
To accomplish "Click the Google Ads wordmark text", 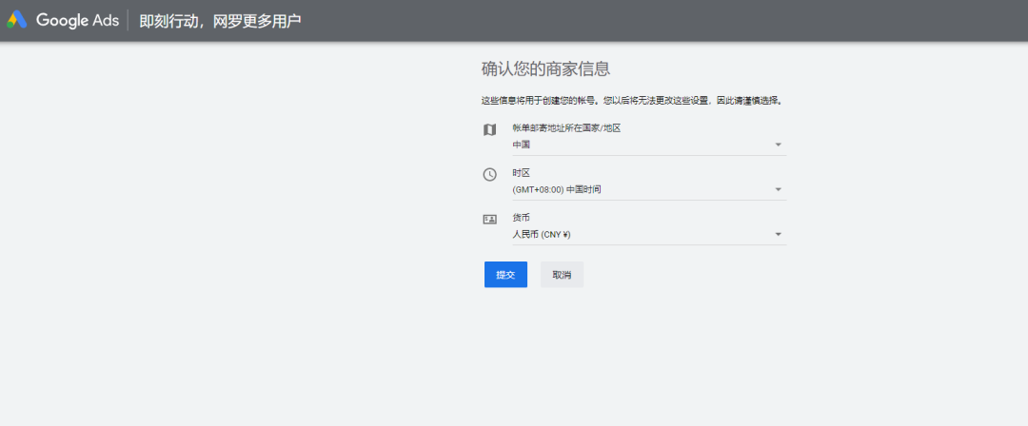I will click(77, 20).
